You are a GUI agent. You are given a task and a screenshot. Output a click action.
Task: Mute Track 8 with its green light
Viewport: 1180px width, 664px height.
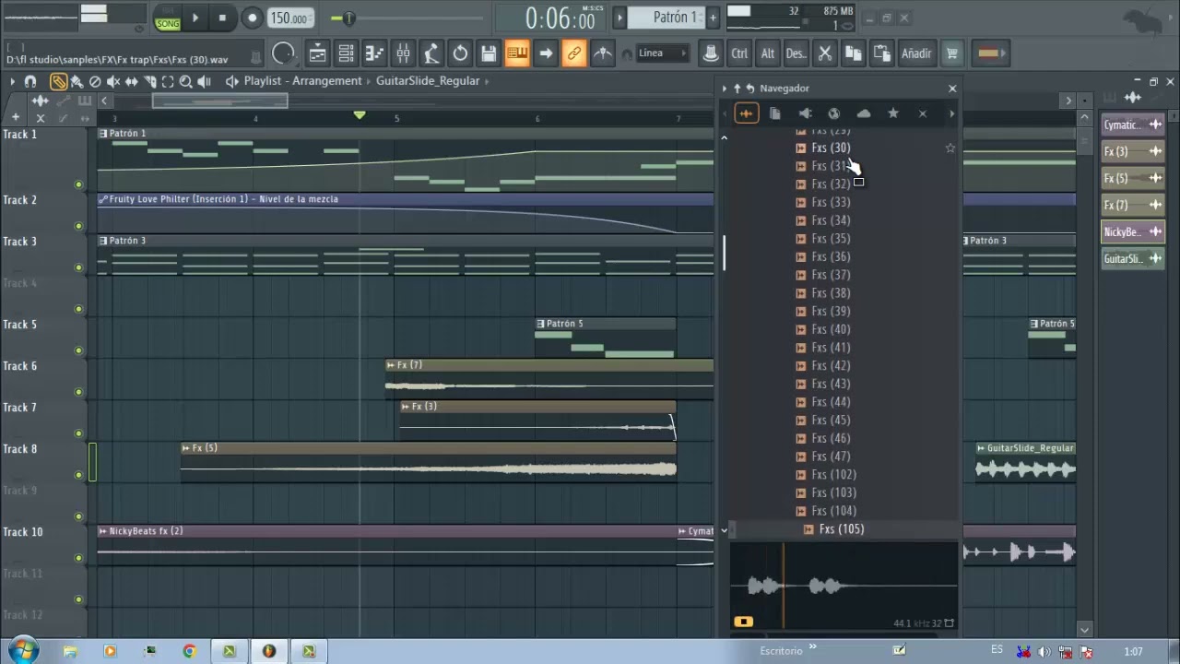coord(78,475)
